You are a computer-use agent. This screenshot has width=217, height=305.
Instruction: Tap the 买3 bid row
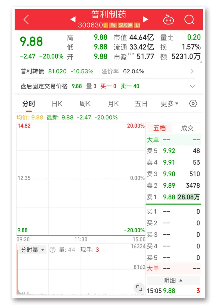pos(173,235)
